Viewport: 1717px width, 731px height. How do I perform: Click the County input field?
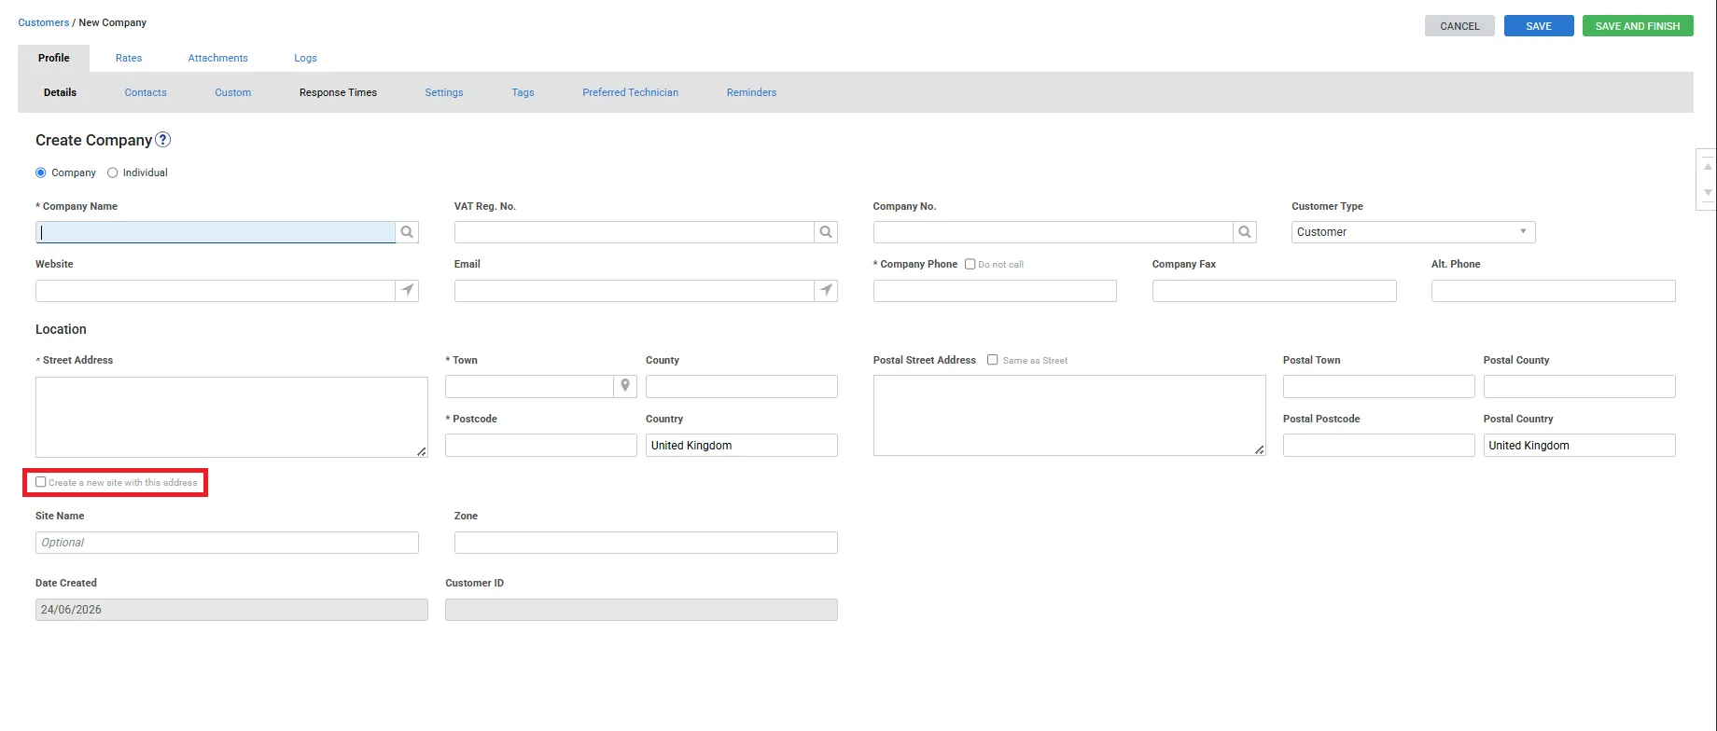(742, 386)
